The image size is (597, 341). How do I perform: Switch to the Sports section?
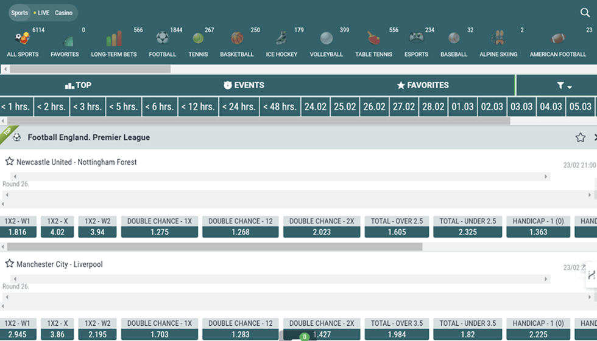click(19, 13)
